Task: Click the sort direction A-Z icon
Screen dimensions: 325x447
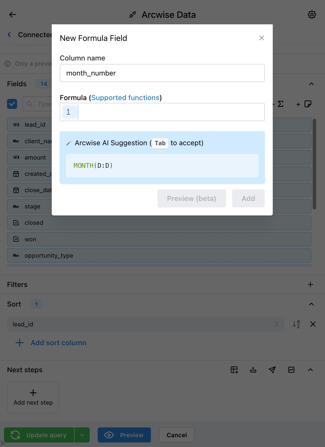Action: tap(296, 324)
